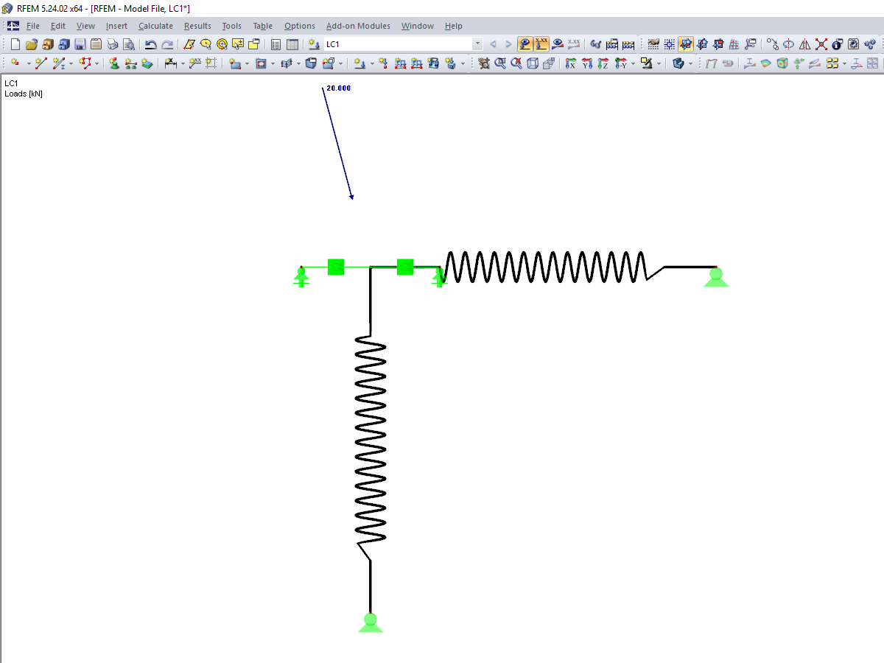Image resolution: width=884 pixels, height=663 pixels.
Task: View model in X direction
Action: 570,63
